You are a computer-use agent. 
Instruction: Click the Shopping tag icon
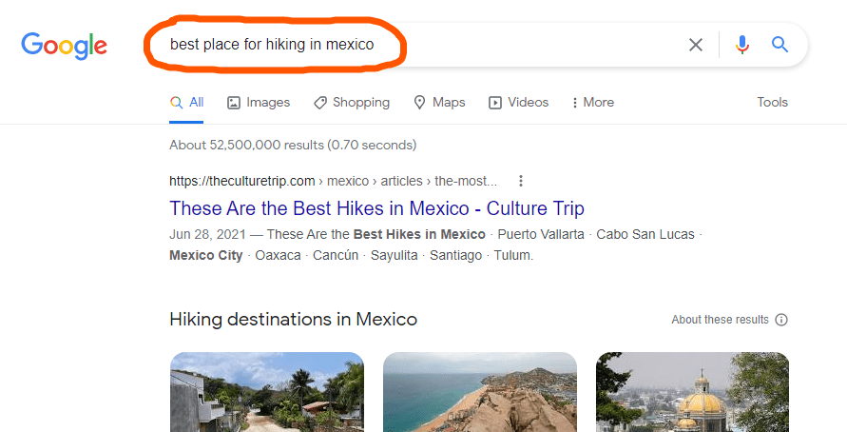319,103
